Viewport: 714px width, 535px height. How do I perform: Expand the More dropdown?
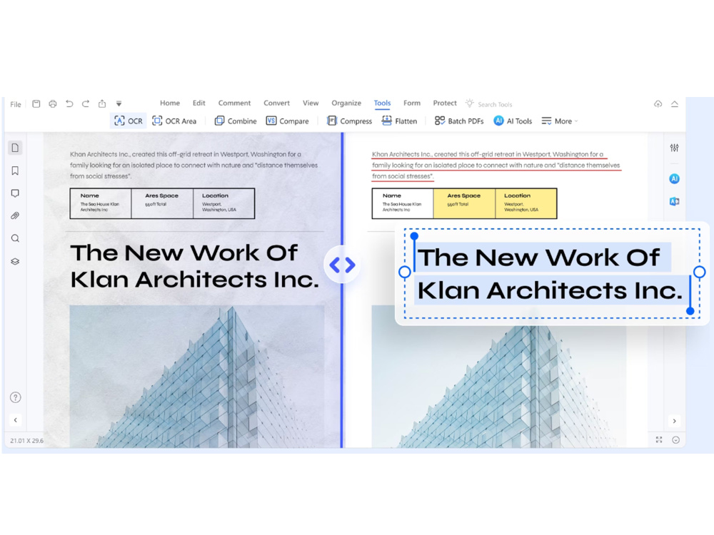click(x=560, y=121)
